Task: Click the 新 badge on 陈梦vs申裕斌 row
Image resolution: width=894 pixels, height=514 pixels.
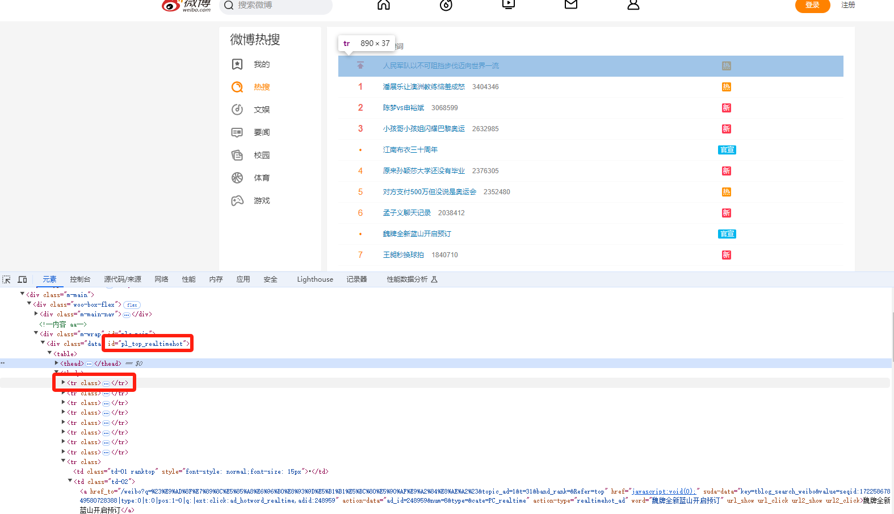Action: 726,108
